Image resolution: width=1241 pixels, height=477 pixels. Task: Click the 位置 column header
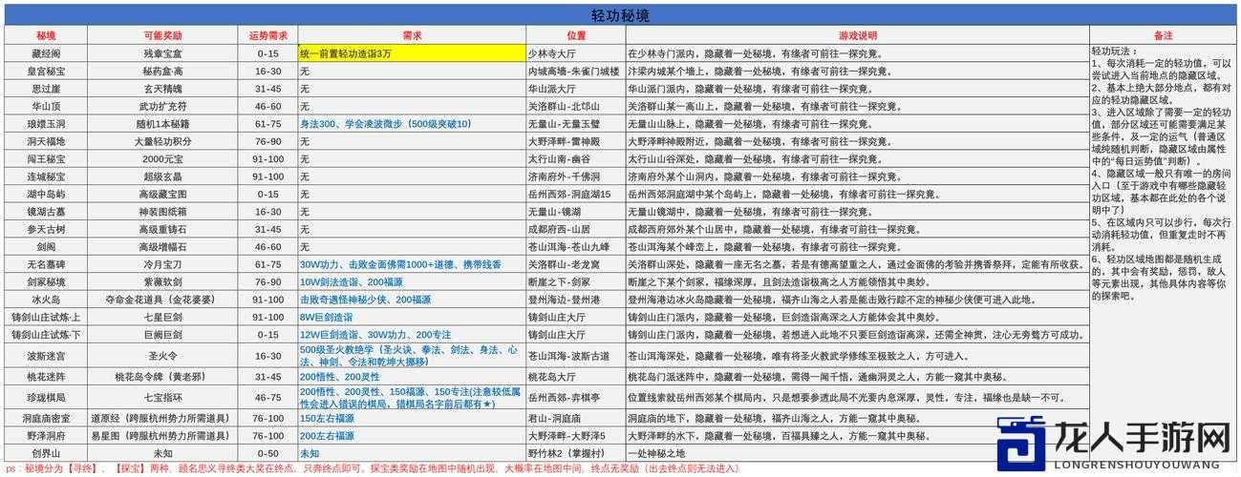click(x=576, y=35)
